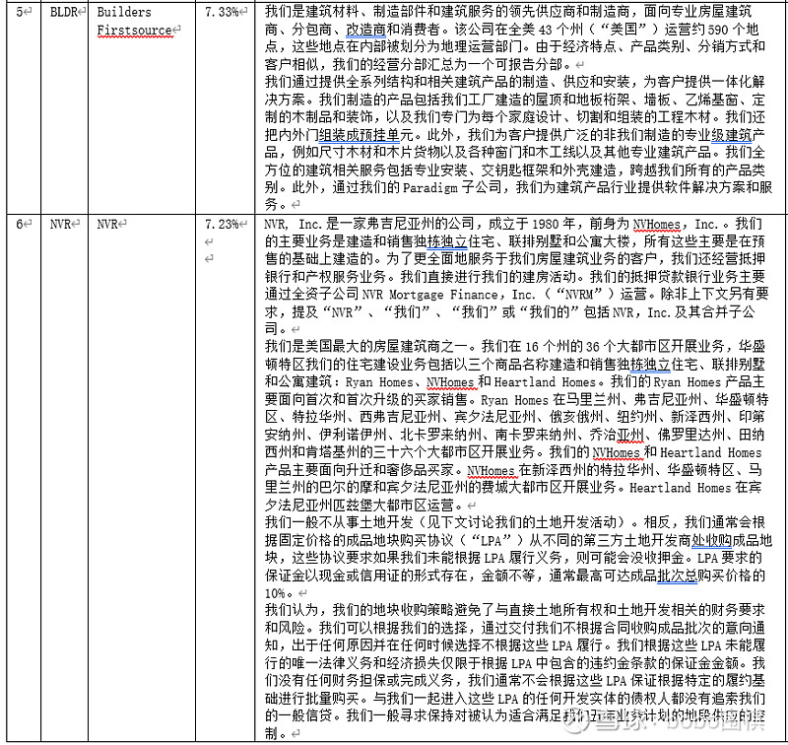Click the phrase "批量购买"

(x=333, y=699)
